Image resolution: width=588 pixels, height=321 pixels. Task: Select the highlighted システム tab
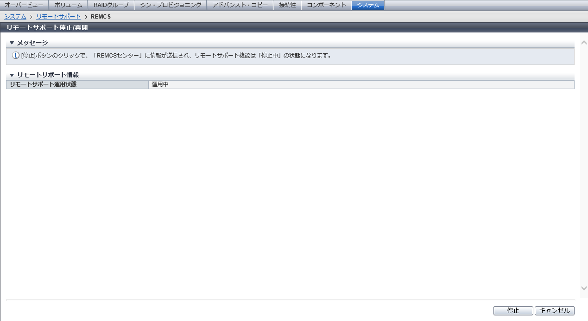click(x=368, y=6)
